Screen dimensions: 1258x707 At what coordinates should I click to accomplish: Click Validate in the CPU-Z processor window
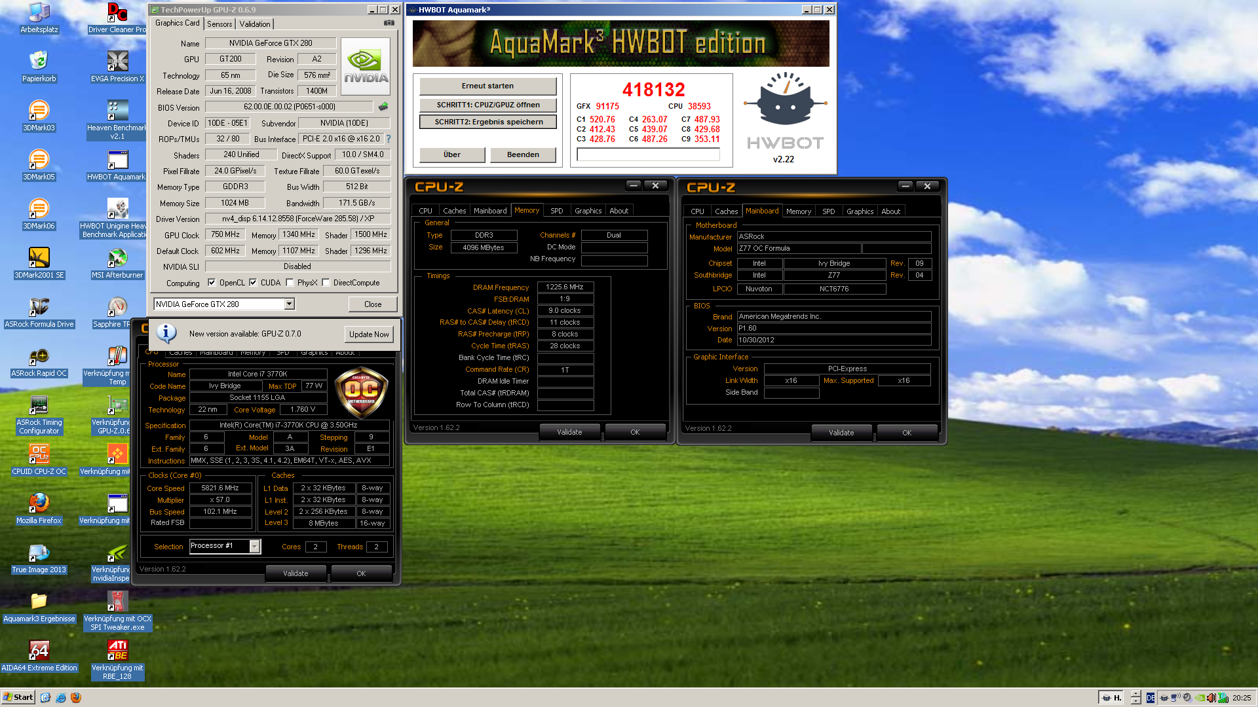click(x=295, y=573)
